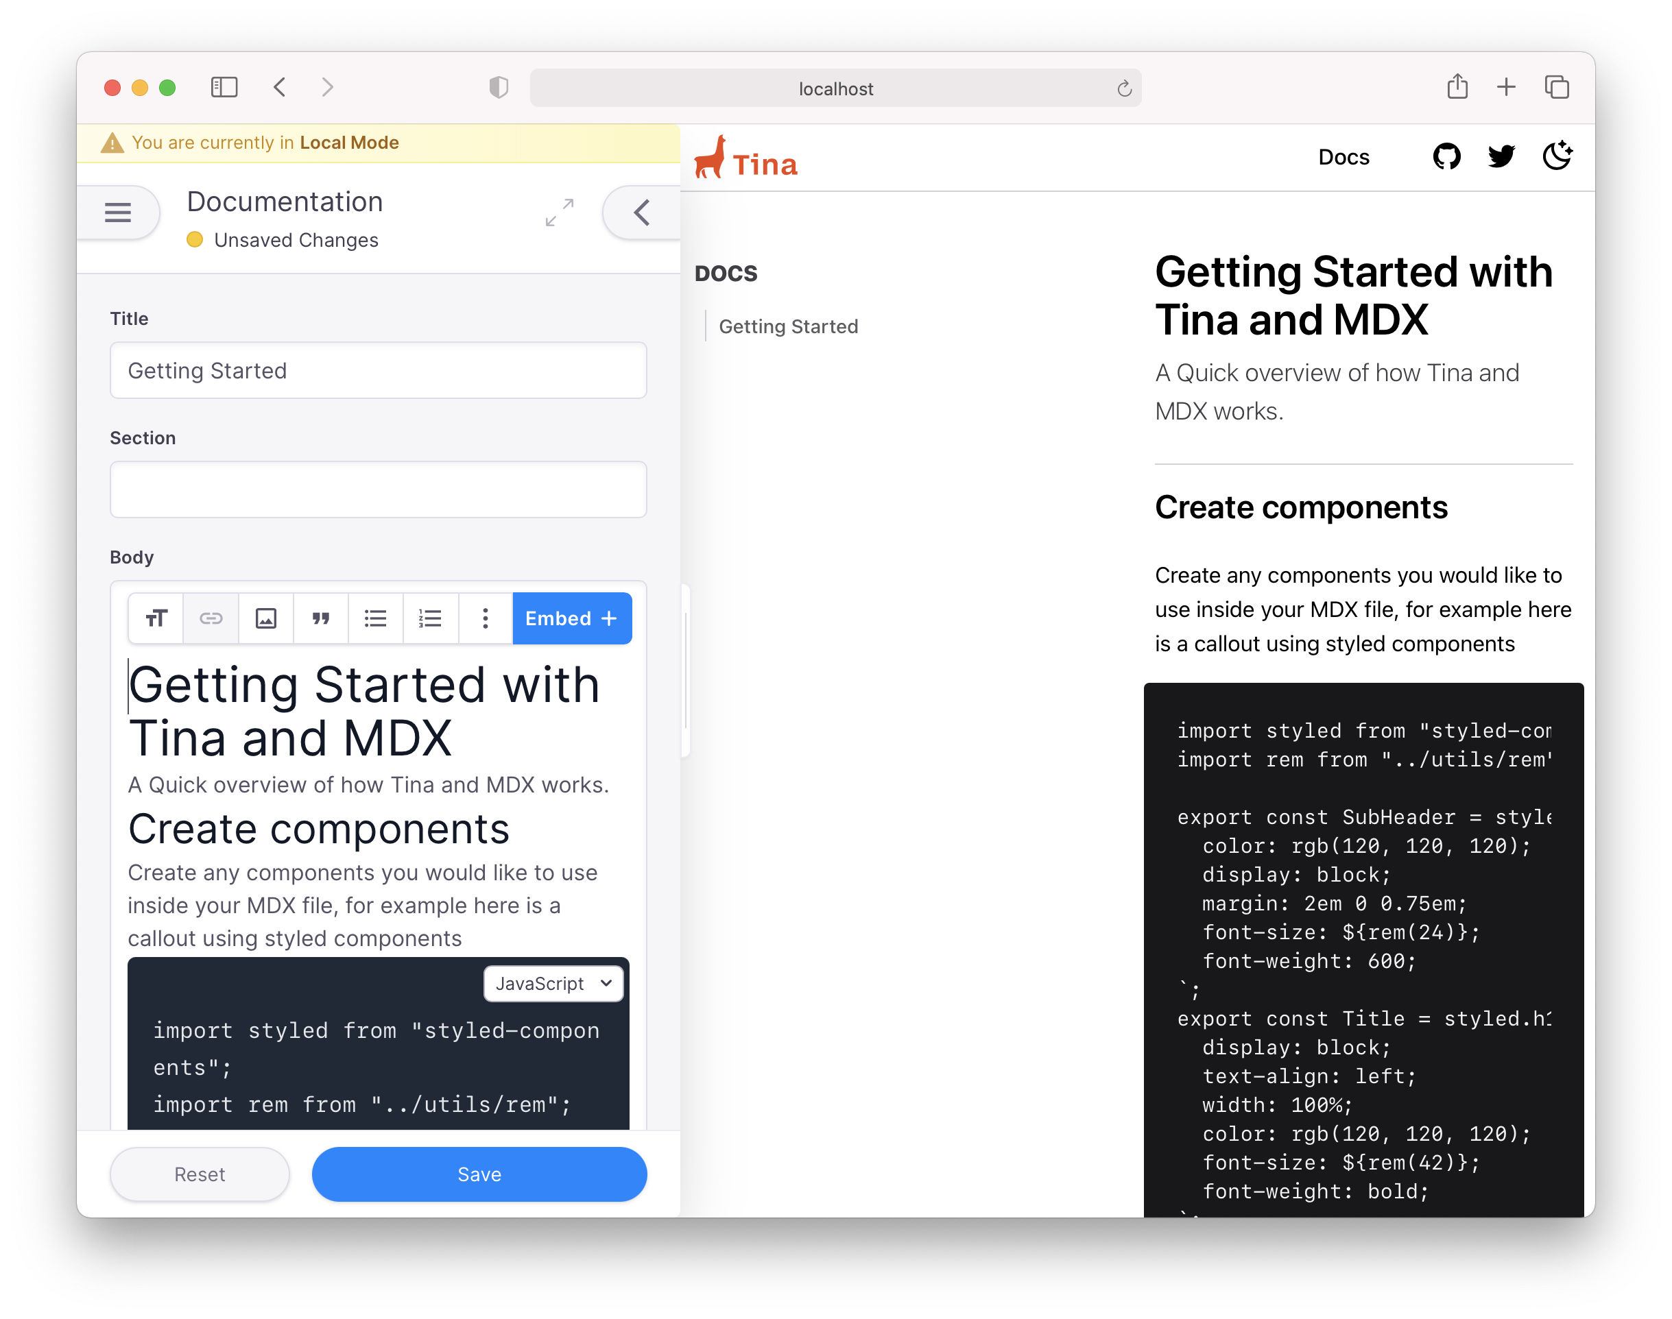Click the privacy shield icon
Screen dimensions: 1672x1319
coord(499,87)
